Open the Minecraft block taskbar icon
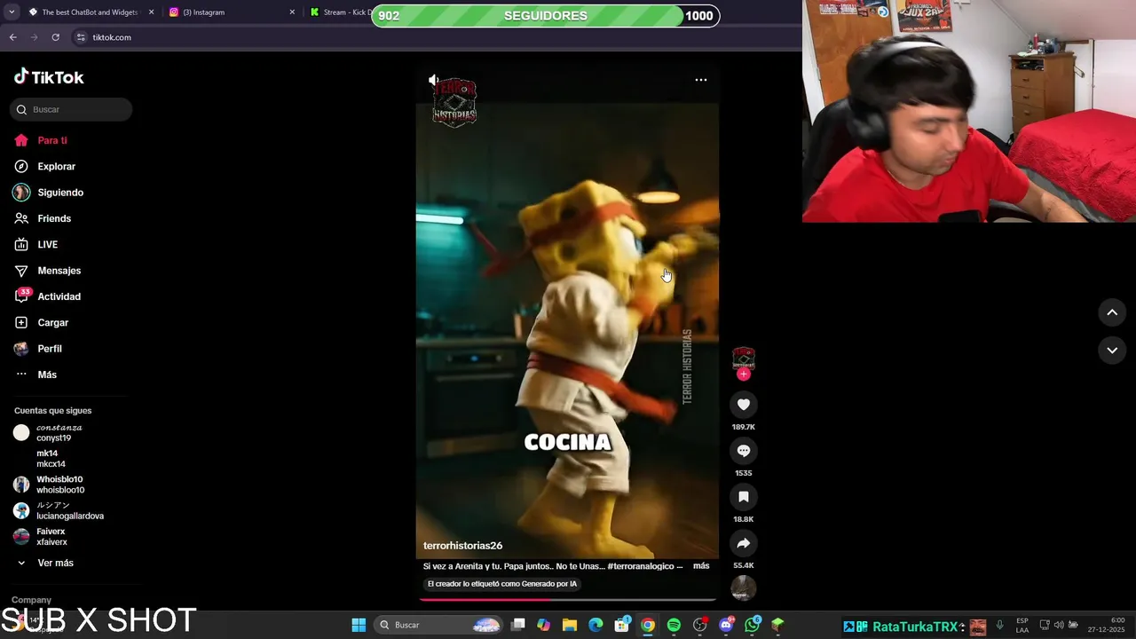1136x639 pixels. pos(778,625)
